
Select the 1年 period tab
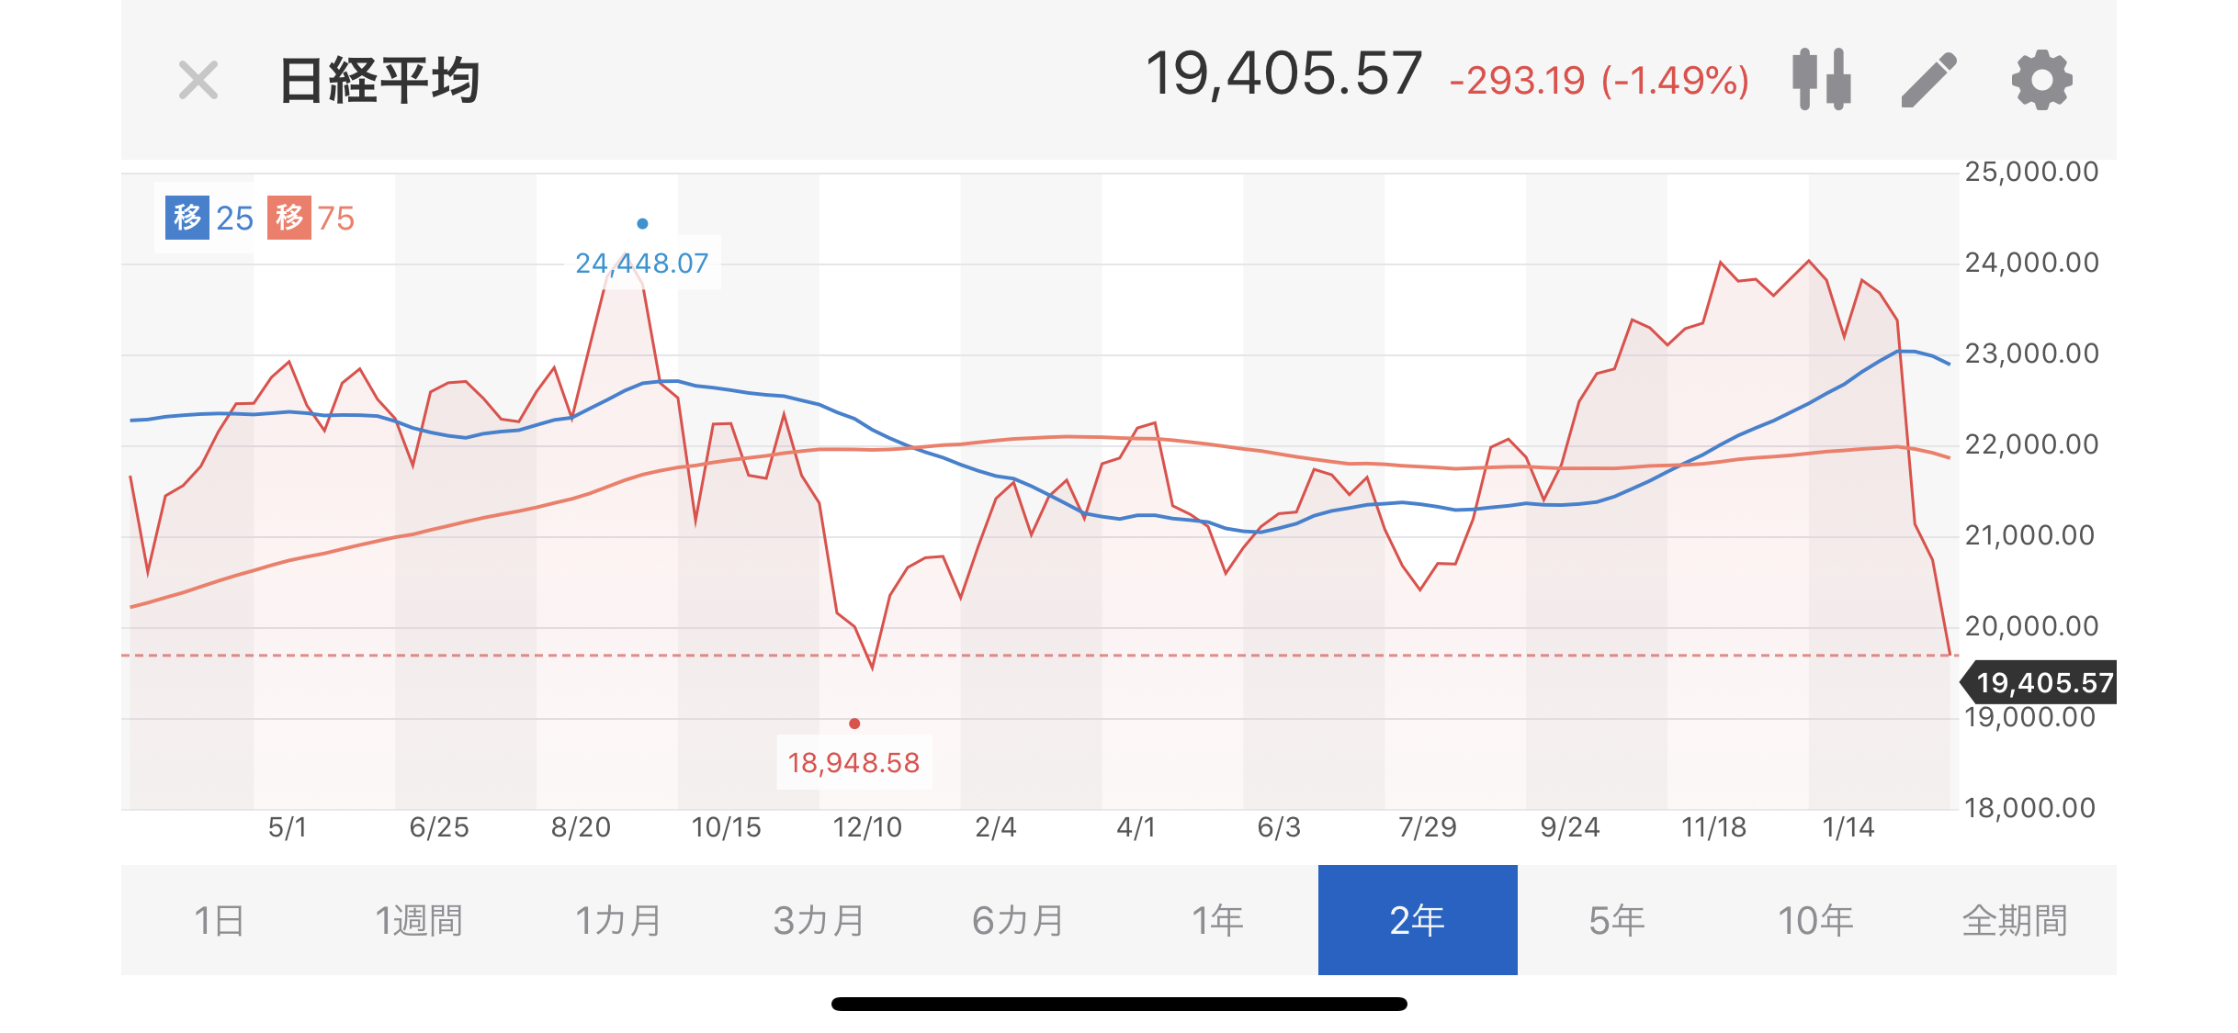click(1218, 920)
